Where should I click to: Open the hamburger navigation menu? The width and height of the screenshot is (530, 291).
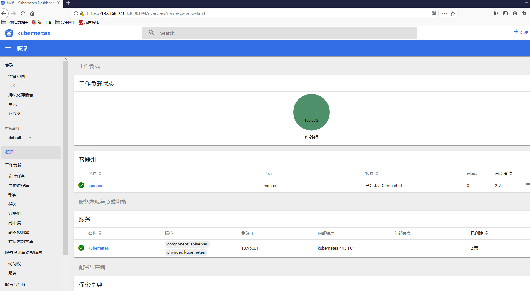(x=8, y=48)
